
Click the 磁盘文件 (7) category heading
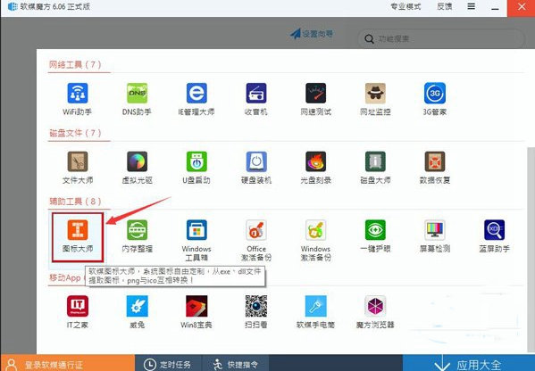click(x=75, y=133)
